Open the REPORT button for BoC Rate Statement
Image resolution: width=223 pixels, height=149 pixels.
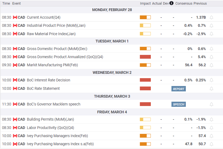point(179,89)
